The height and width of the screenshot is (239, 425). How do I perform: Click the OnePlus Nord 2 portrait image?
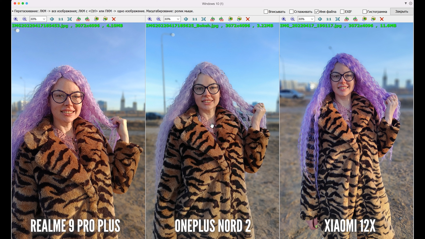coord(212,131)
